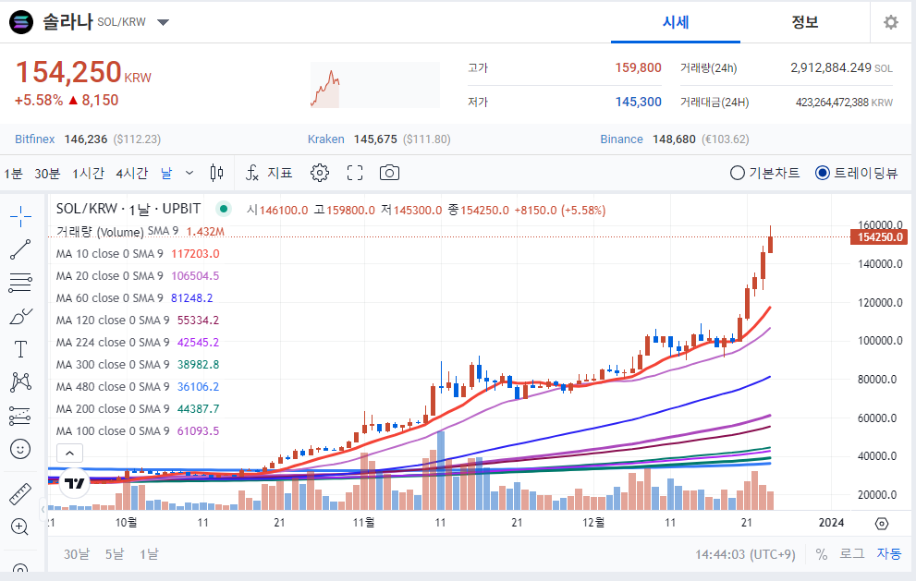
Task: Open the forecast and measurement tool
Action: coord(20,416)
